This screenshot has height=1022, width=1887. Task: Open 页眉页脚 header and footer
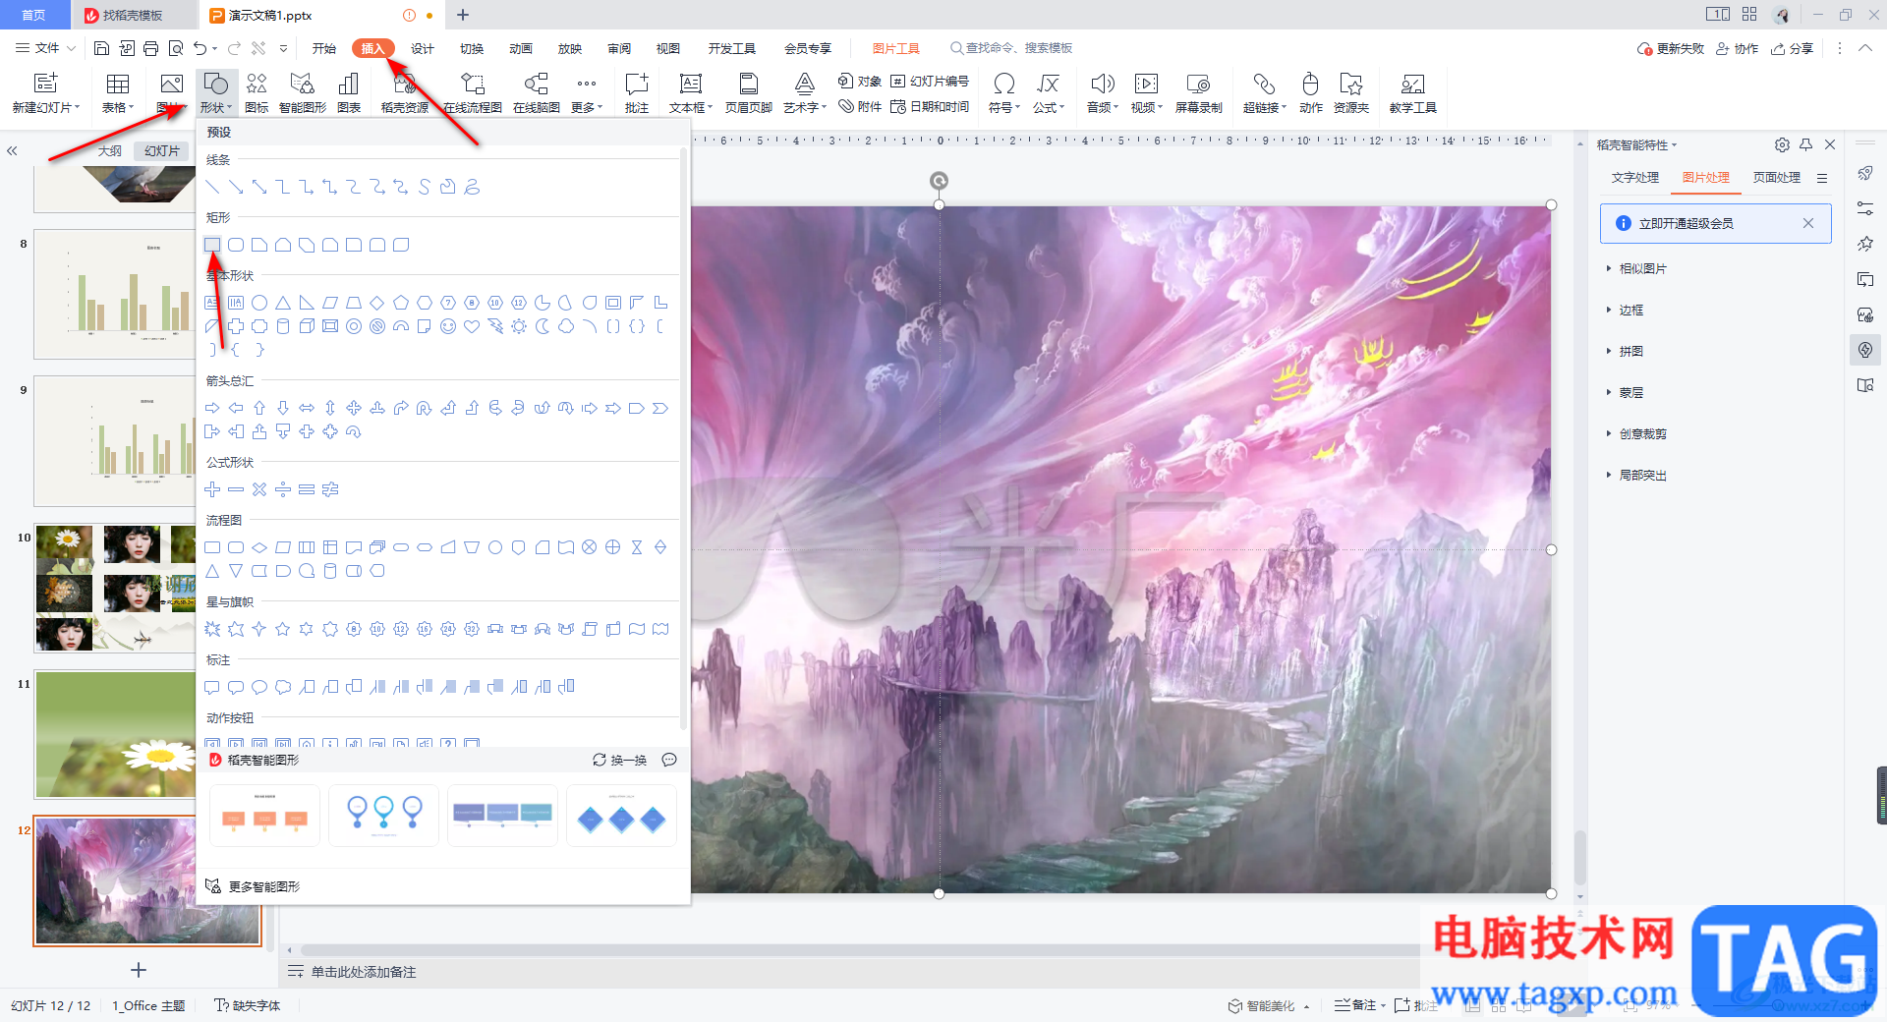point(749,93)
